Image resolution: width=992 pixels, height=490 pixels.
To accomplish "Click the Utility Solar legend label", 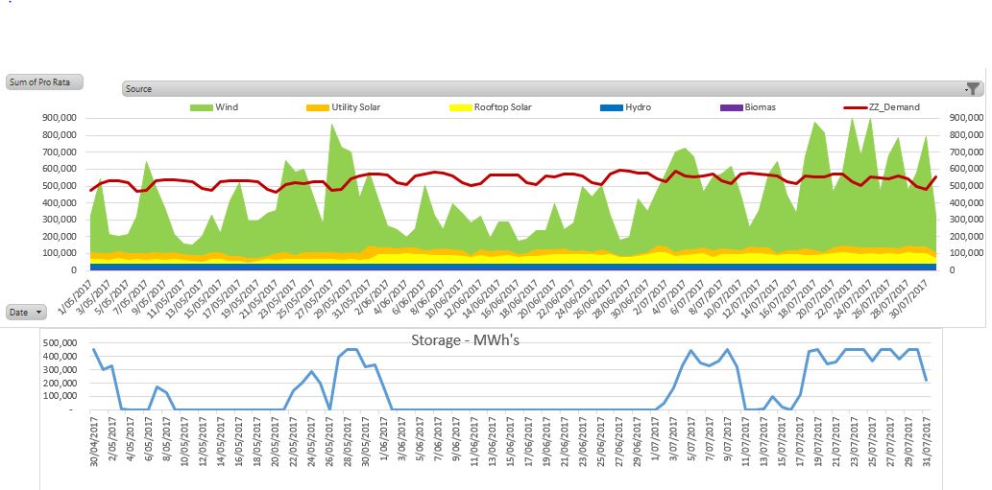I will click(355, 107).
